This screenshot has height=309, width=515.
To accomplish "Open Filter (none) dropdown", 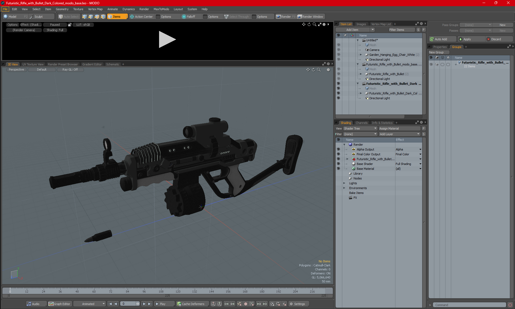I will (x=360, y=134).
